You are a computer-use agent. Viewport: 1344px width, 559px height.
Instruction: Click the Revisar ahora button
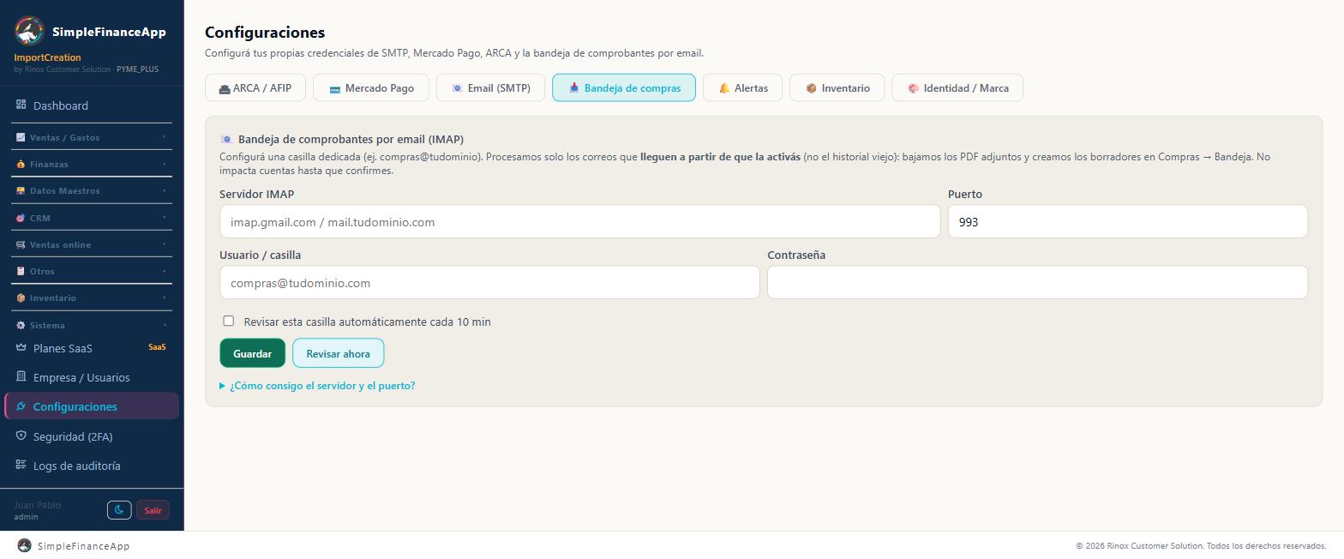pyautogui.click(x=338, y=353)
